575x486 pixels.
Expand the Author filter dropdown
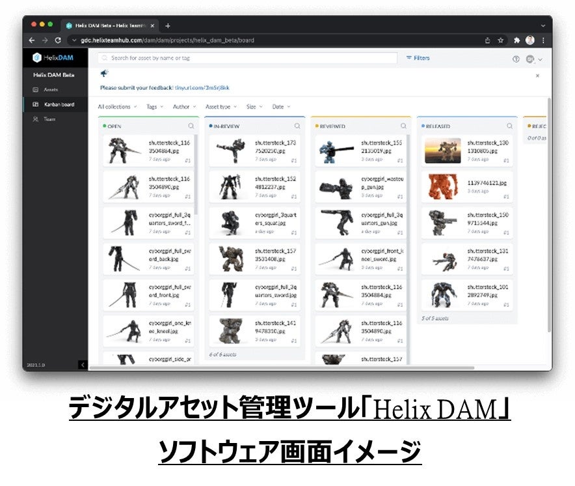[185, 107]
